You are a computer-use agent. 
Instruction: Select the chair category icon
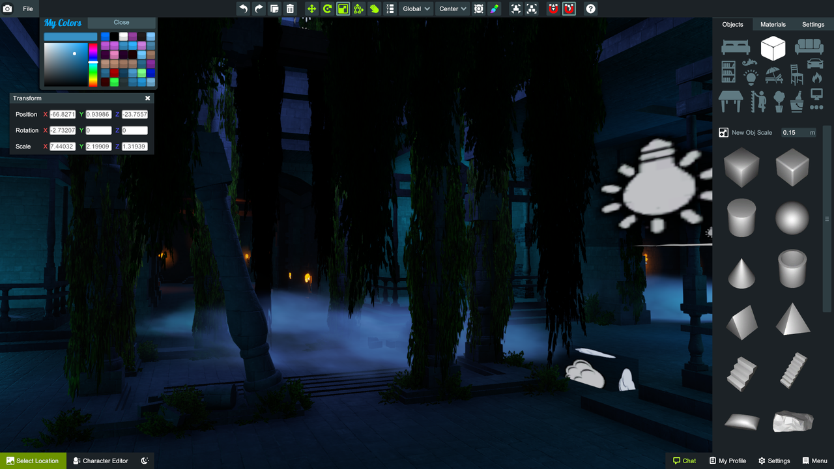(797, 74)
